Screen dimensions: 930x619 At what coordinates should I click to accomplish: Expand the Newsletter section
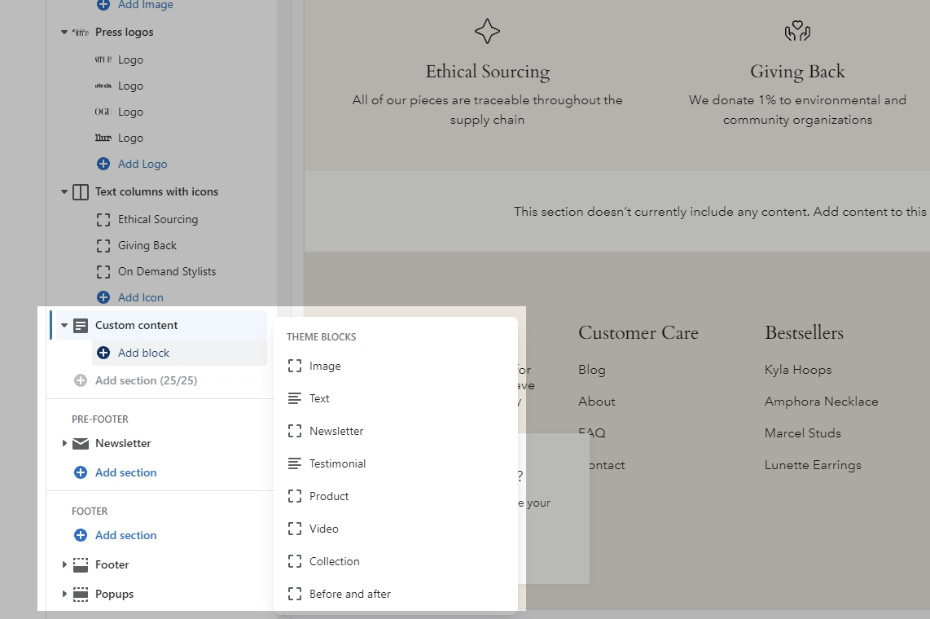tap(64, 444)
